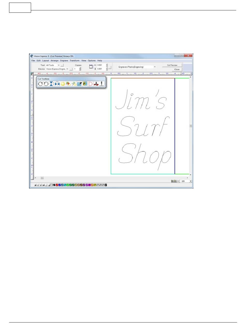Click the Close button below Cut Preview
246x329 pixels.
coord(177,69)
